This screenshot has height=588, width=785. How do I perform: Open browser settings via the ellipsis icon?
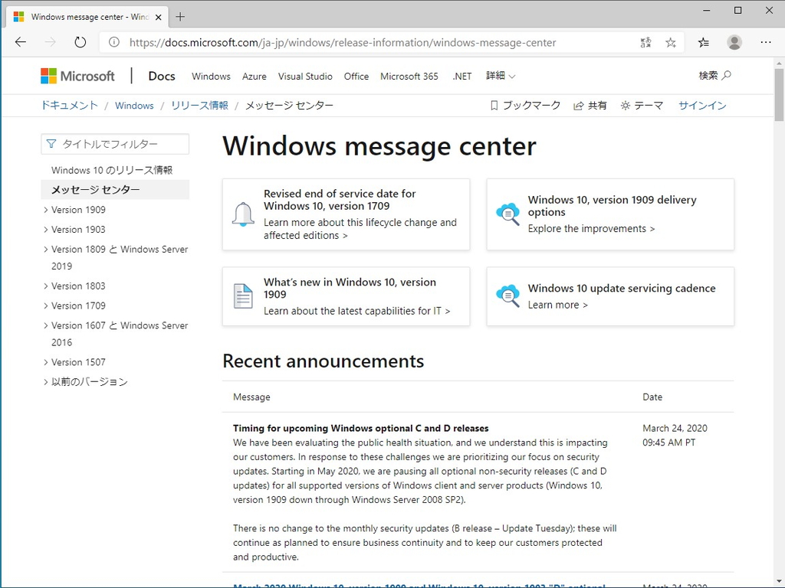point(766,42)
